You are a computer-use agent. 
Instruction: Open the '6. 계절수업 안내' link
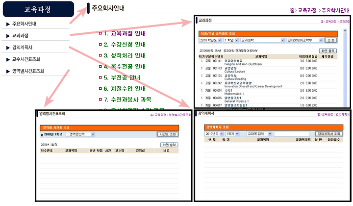pyautogui.click(x=125, y=88)
